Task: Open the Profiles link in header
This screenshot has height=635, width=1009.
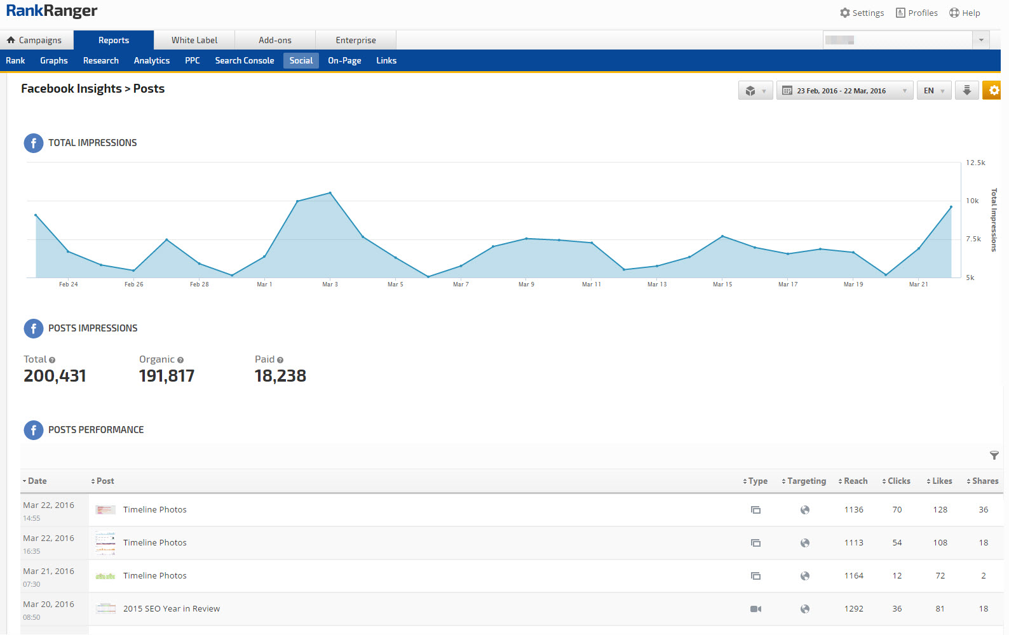Action: 916,13
